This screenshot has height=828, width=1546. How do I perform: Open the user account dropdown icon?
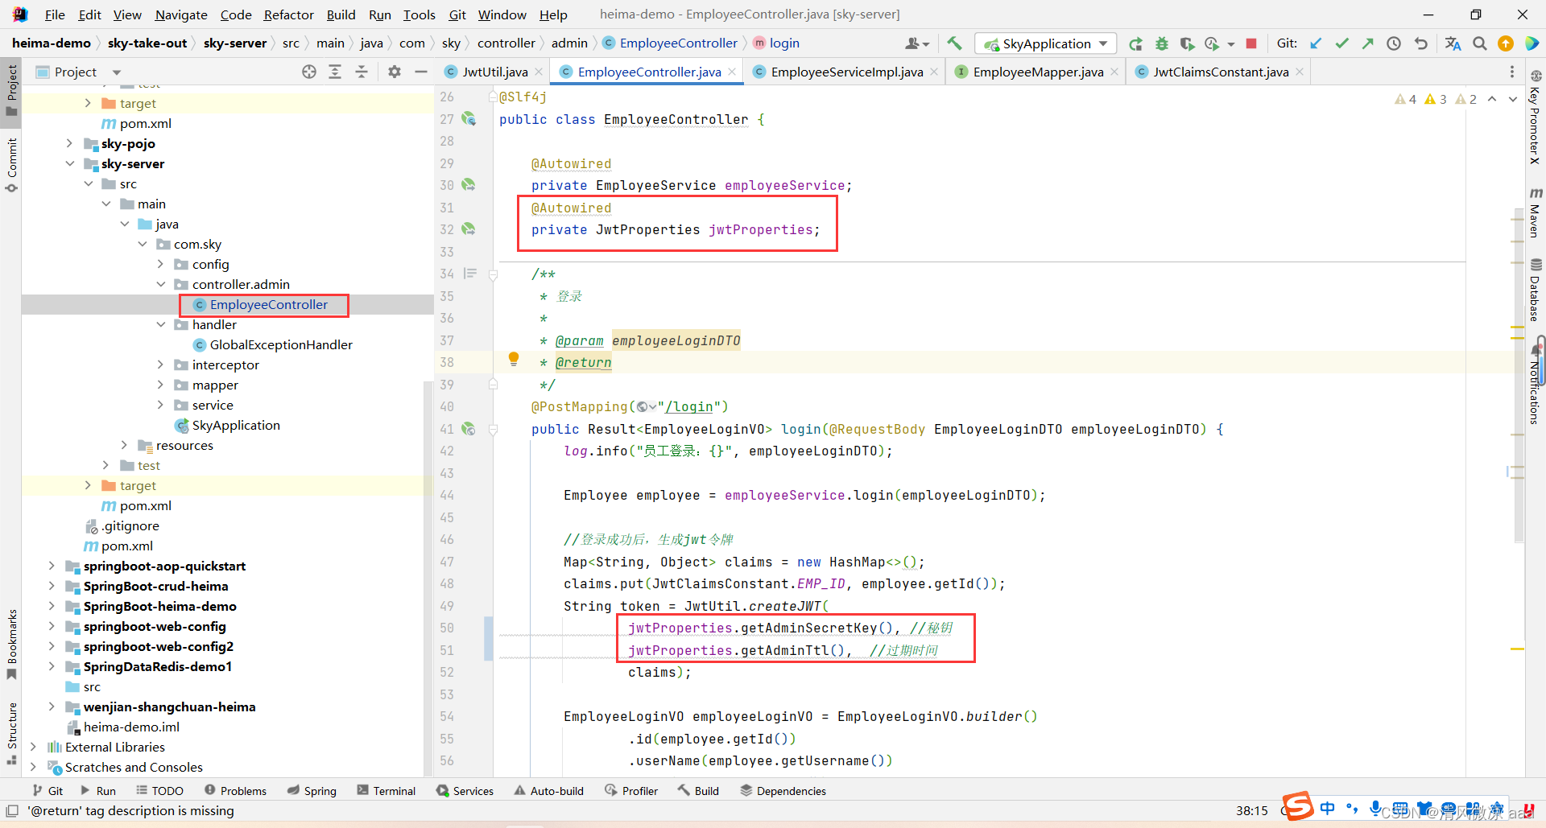pyautogui.click(x=916, y=43)
